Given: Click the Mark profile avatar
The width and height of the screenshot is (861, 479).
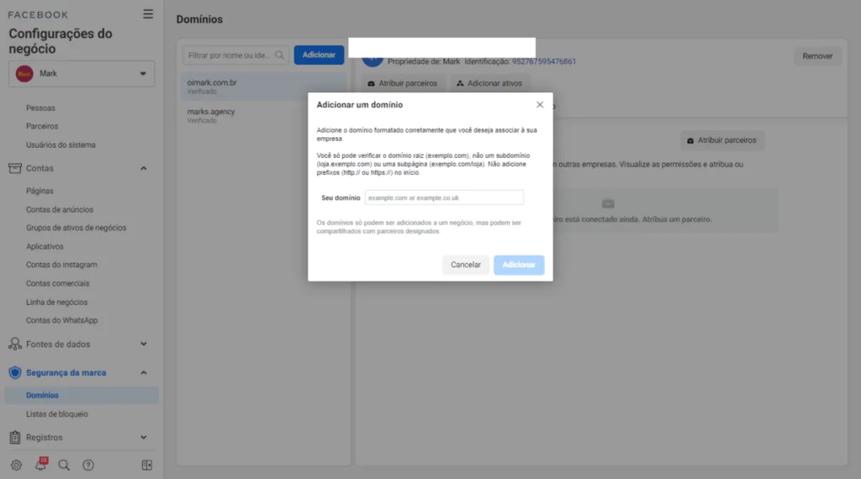Looking at the screenshot, I should point(24,73).
